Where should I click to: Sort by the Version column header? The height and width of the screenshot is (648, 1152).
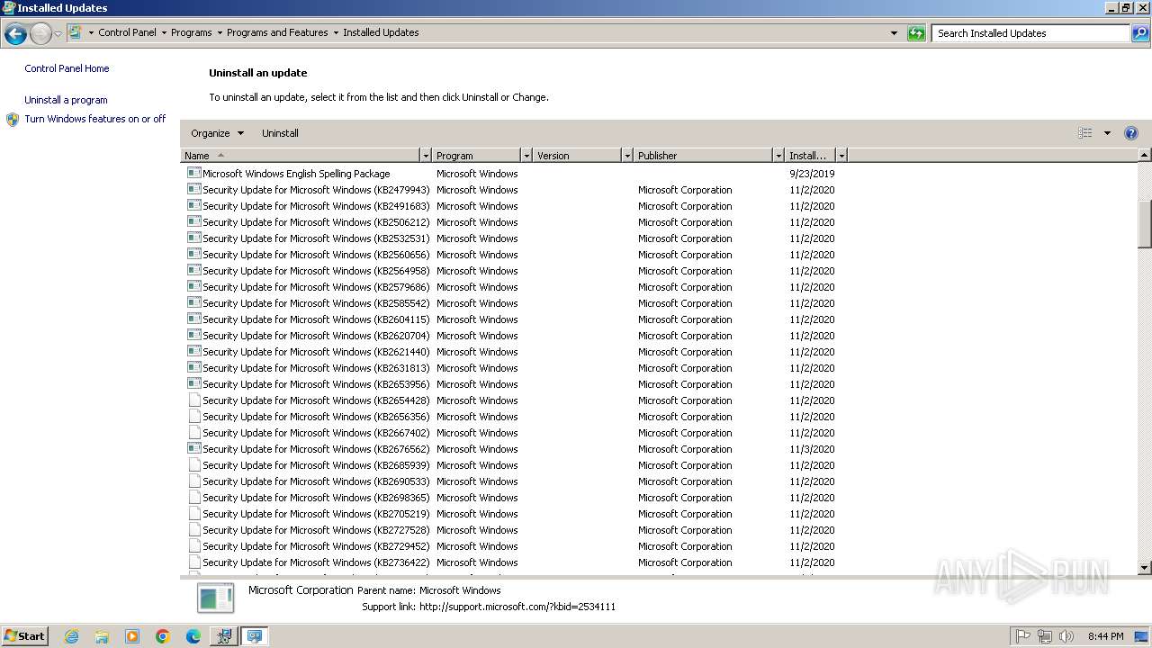[x=578, y=156]
